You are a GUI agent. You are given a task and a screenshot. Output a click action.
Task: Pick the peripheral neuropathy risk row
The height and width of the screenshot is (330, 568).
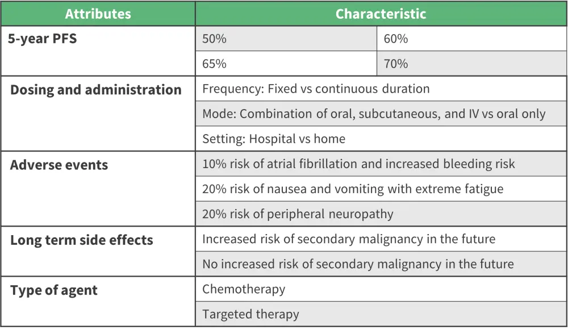coord(298,214)
